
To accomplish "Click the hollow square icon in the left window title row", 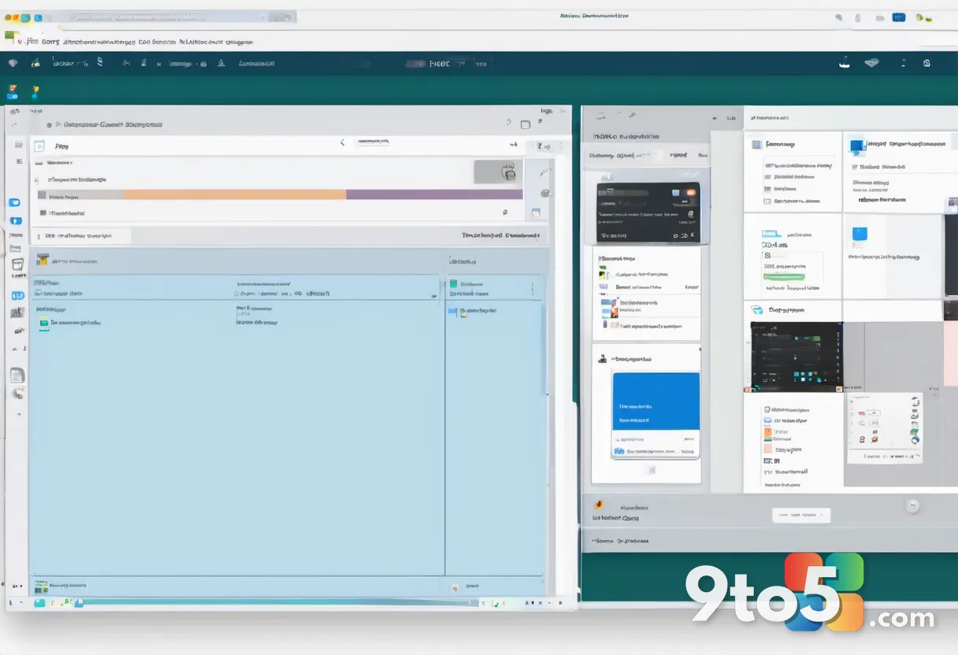I will click(x=525, y=124).
